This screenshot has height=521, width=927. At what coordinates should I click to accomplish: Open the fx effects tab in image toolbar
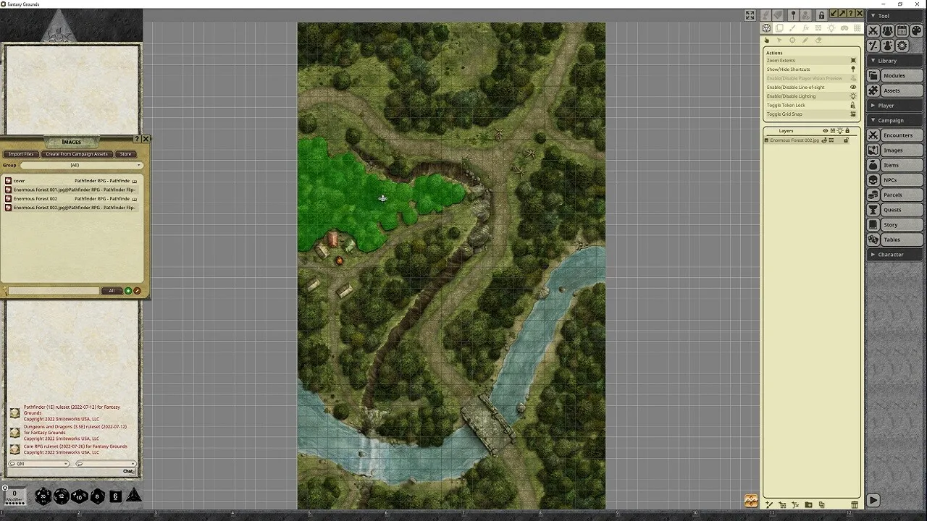tap(805, 28)
